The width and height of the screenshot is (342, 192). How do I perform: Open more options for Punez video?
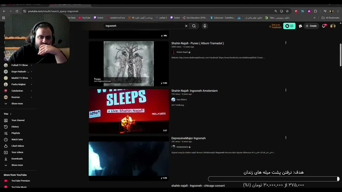(x=286, y=43)
